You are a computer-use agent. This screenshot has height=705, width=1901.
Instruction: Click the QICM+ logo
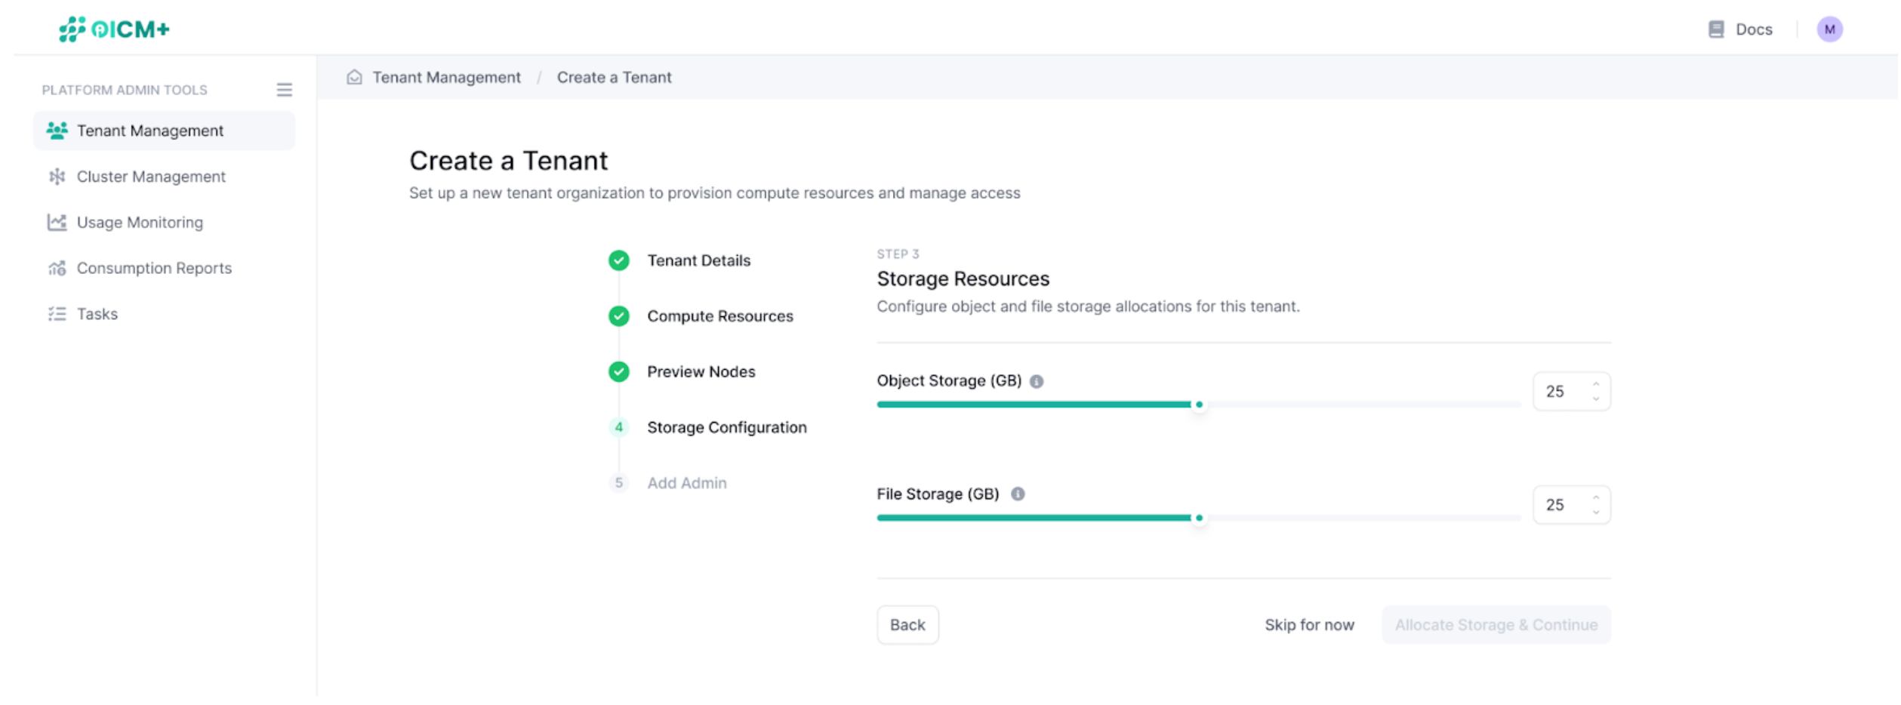(x=112, y=28)
